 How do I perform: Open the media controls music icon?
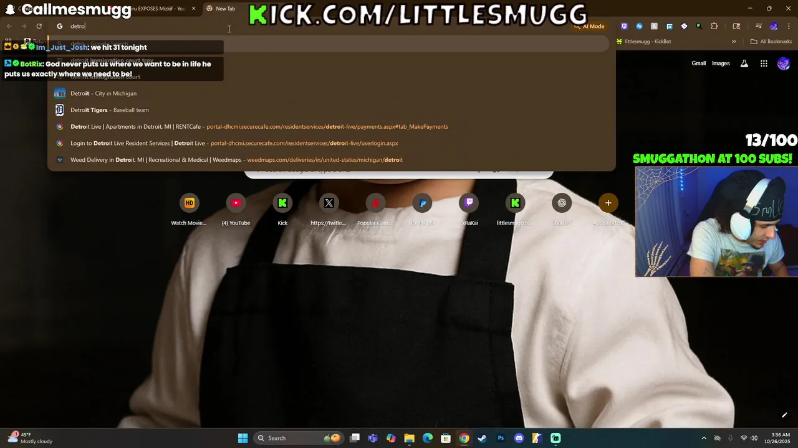759,26
